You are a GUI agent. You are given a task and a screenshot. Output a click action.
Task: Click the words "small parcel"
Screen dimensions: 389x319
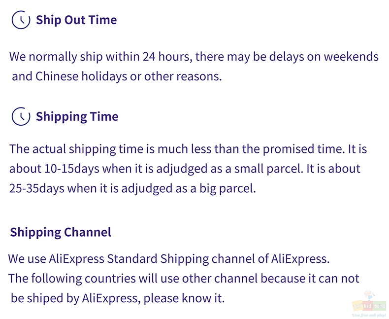coord(269,169)
